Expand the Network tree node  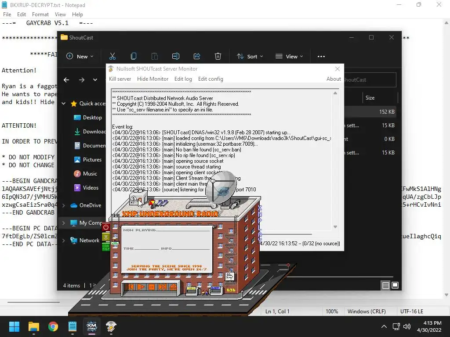(64, 240)
